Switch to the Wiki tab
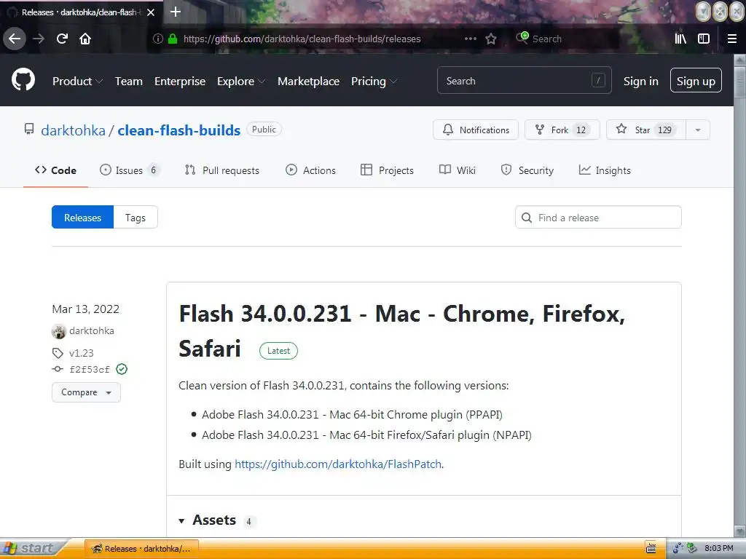Viewport: 746px width, 559px height. 458,170
